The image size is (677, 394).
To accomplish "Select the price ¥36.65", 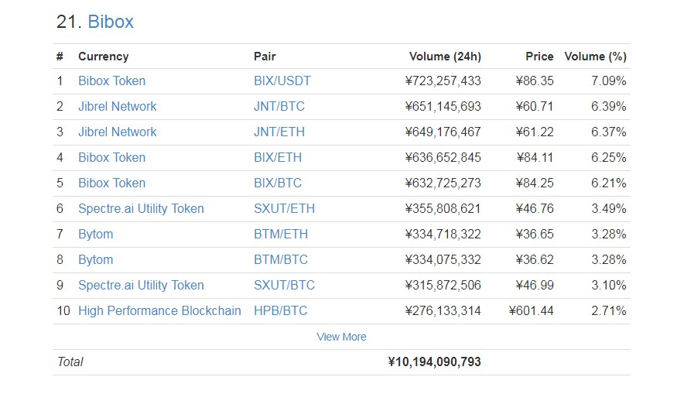I will [535, 234].
